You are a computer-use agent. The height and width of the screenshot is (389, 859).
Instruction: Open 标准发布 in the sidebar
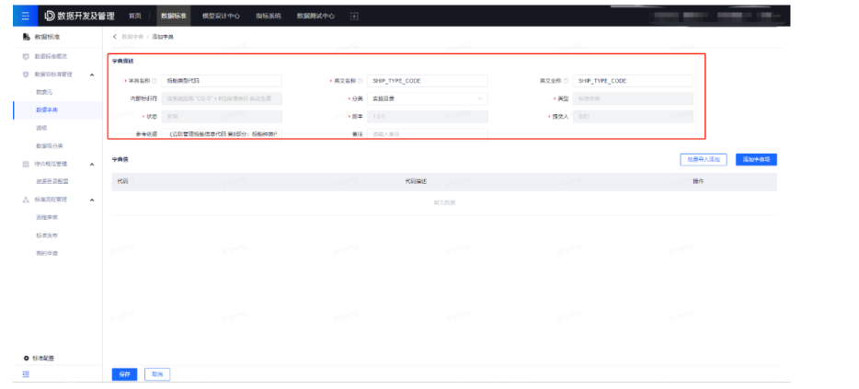47,235
